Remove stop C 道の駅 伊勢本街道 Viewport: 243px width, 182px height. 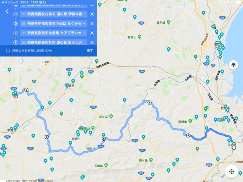click(92, 14)
